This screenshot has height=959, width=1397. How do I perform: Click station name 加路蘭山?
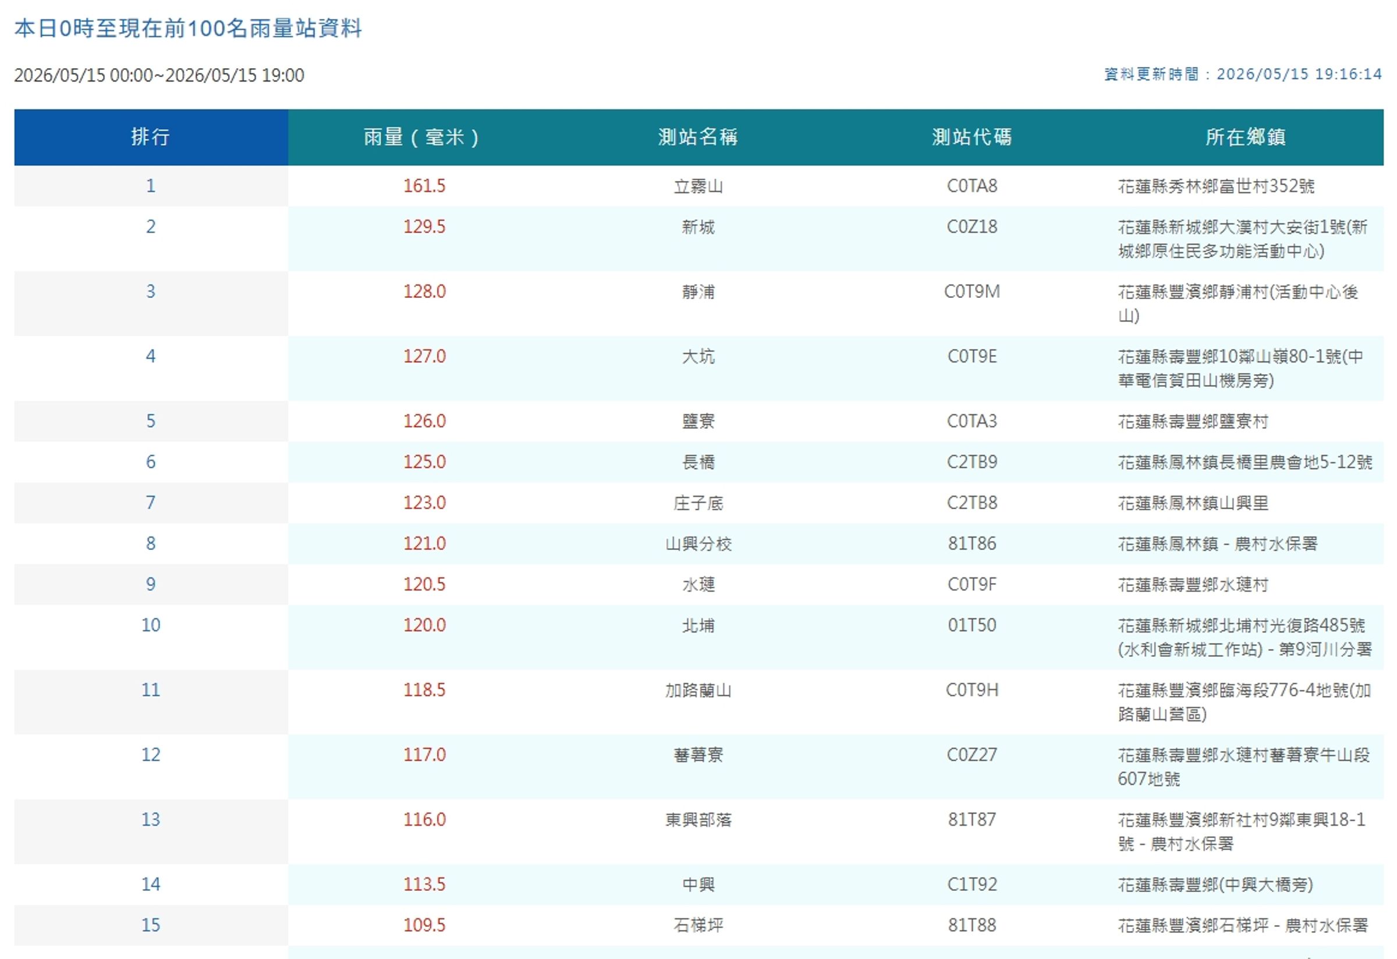pyautogui.click(x=698, y=690)
